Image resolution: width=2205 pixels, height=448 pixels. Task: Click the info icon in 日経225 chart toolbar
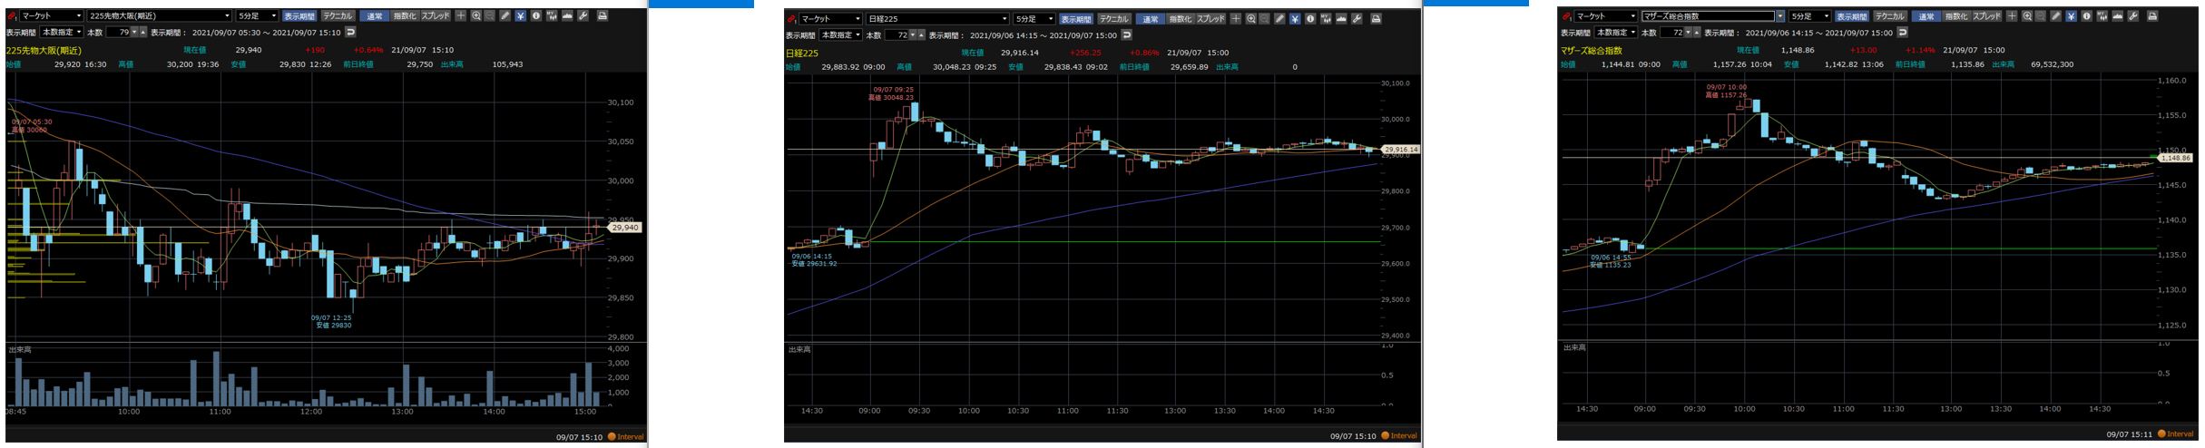[1310, 19]
